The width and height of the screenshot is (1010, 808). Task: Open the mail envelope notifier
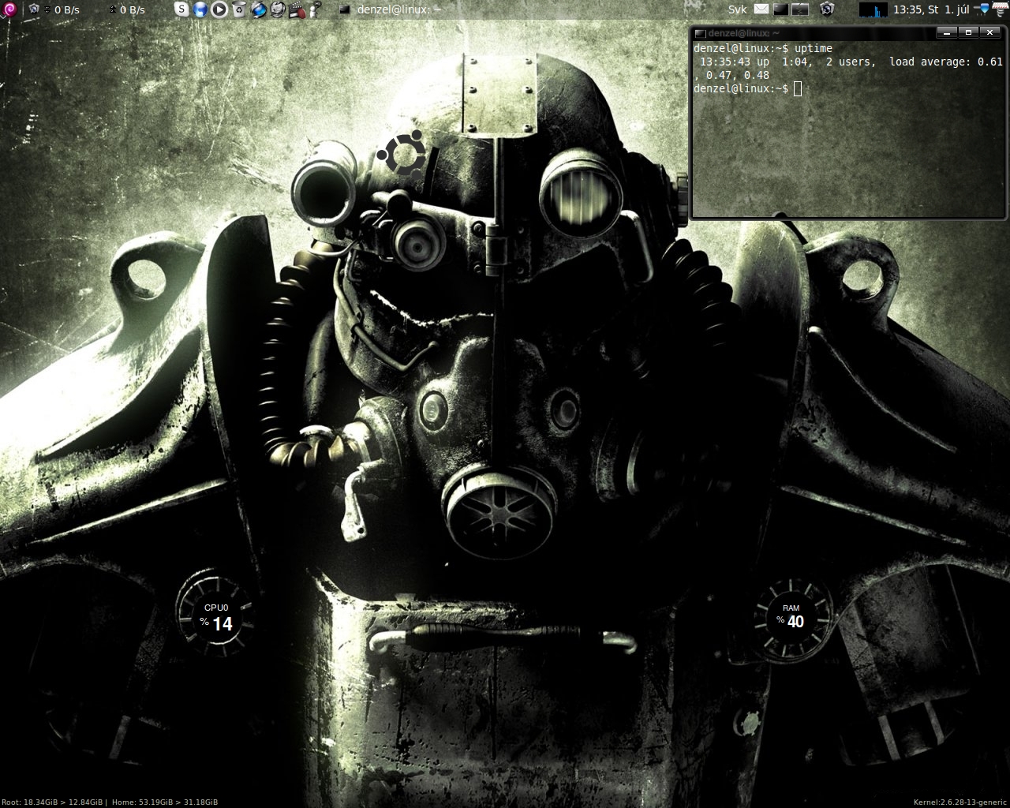click(761, 9)
